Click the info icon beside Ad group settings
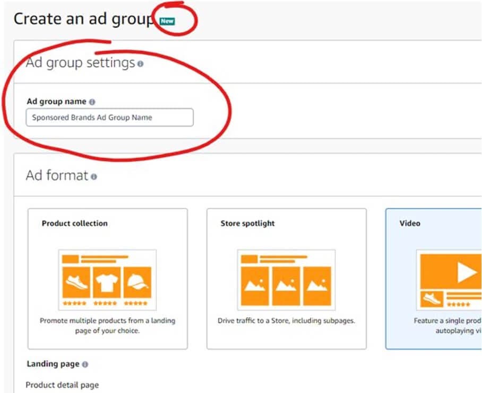The image size is (482, 393). tap(140, 64)
